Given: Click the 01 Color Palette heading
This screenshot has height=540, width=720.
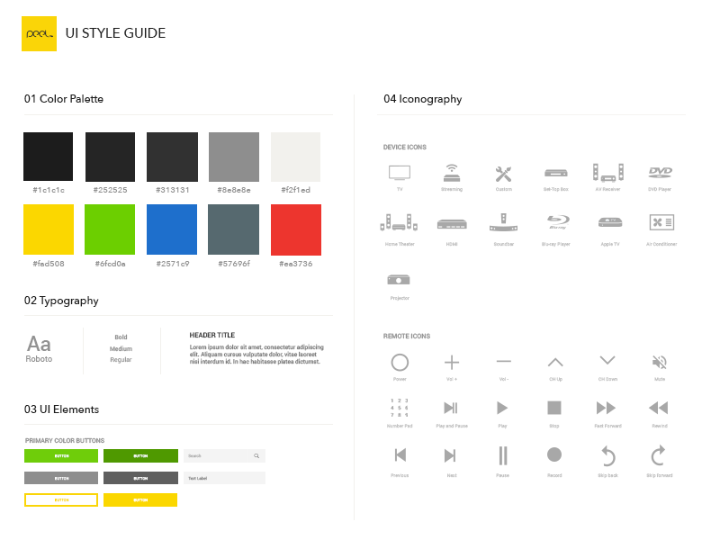Looking at the screenshot, I should click(x=64, y=99).
